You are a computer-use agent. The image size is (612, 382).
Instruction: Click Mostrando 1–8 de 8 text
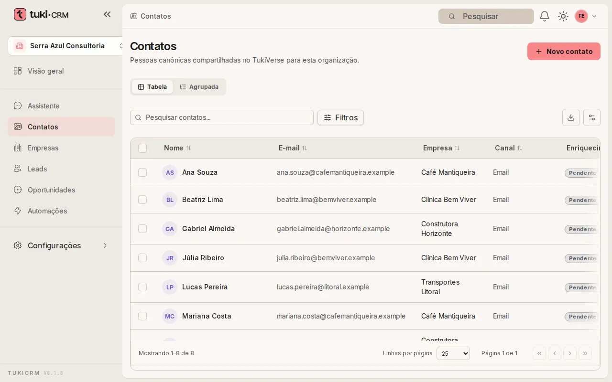coord(166,353)
